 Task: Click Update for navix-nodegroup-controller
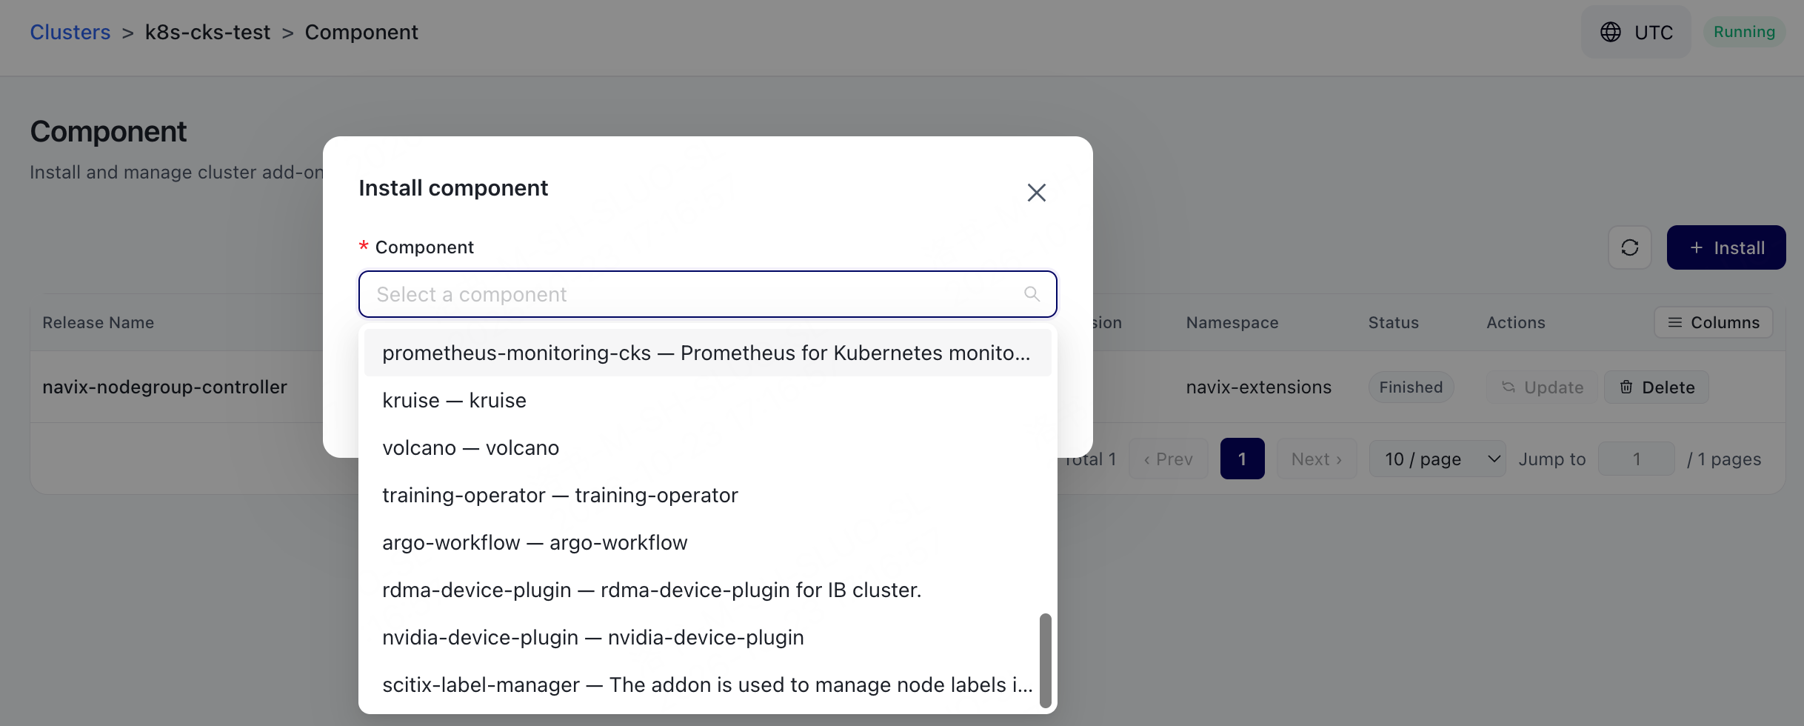click(x=1542, y=387)
